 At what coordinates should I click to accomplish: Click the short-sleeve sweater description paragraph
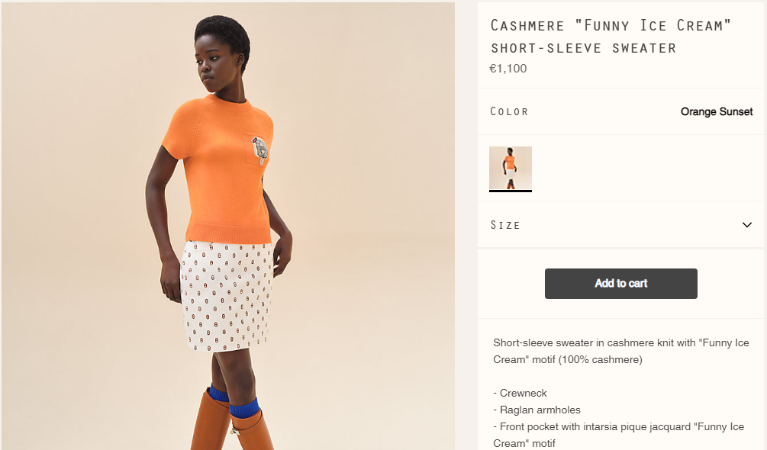[x=621, y=352]
